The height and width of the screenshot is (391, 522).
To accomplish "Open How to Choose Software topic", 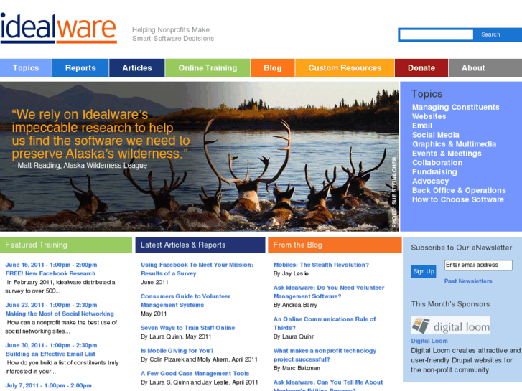I will [x=458, y=199].
